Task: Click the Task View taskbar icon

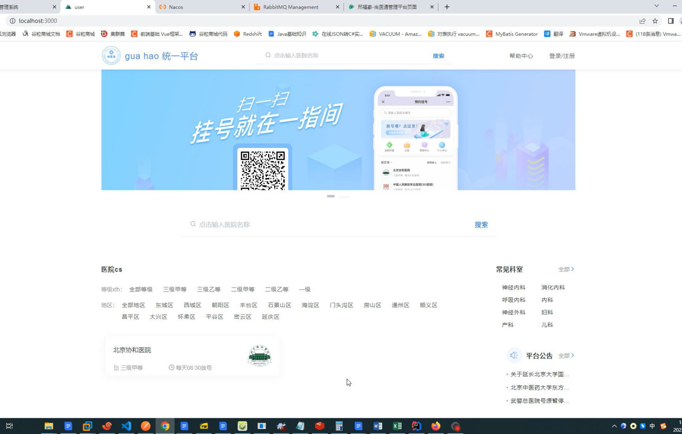Action: (9, 426)
